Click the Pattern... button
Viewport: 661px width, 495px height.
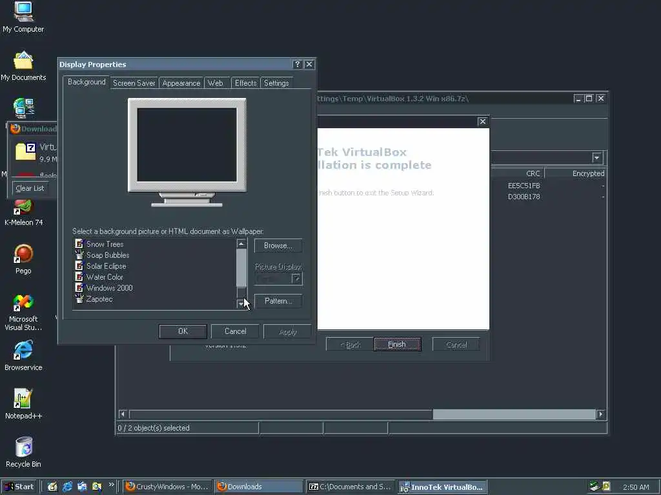278,301
